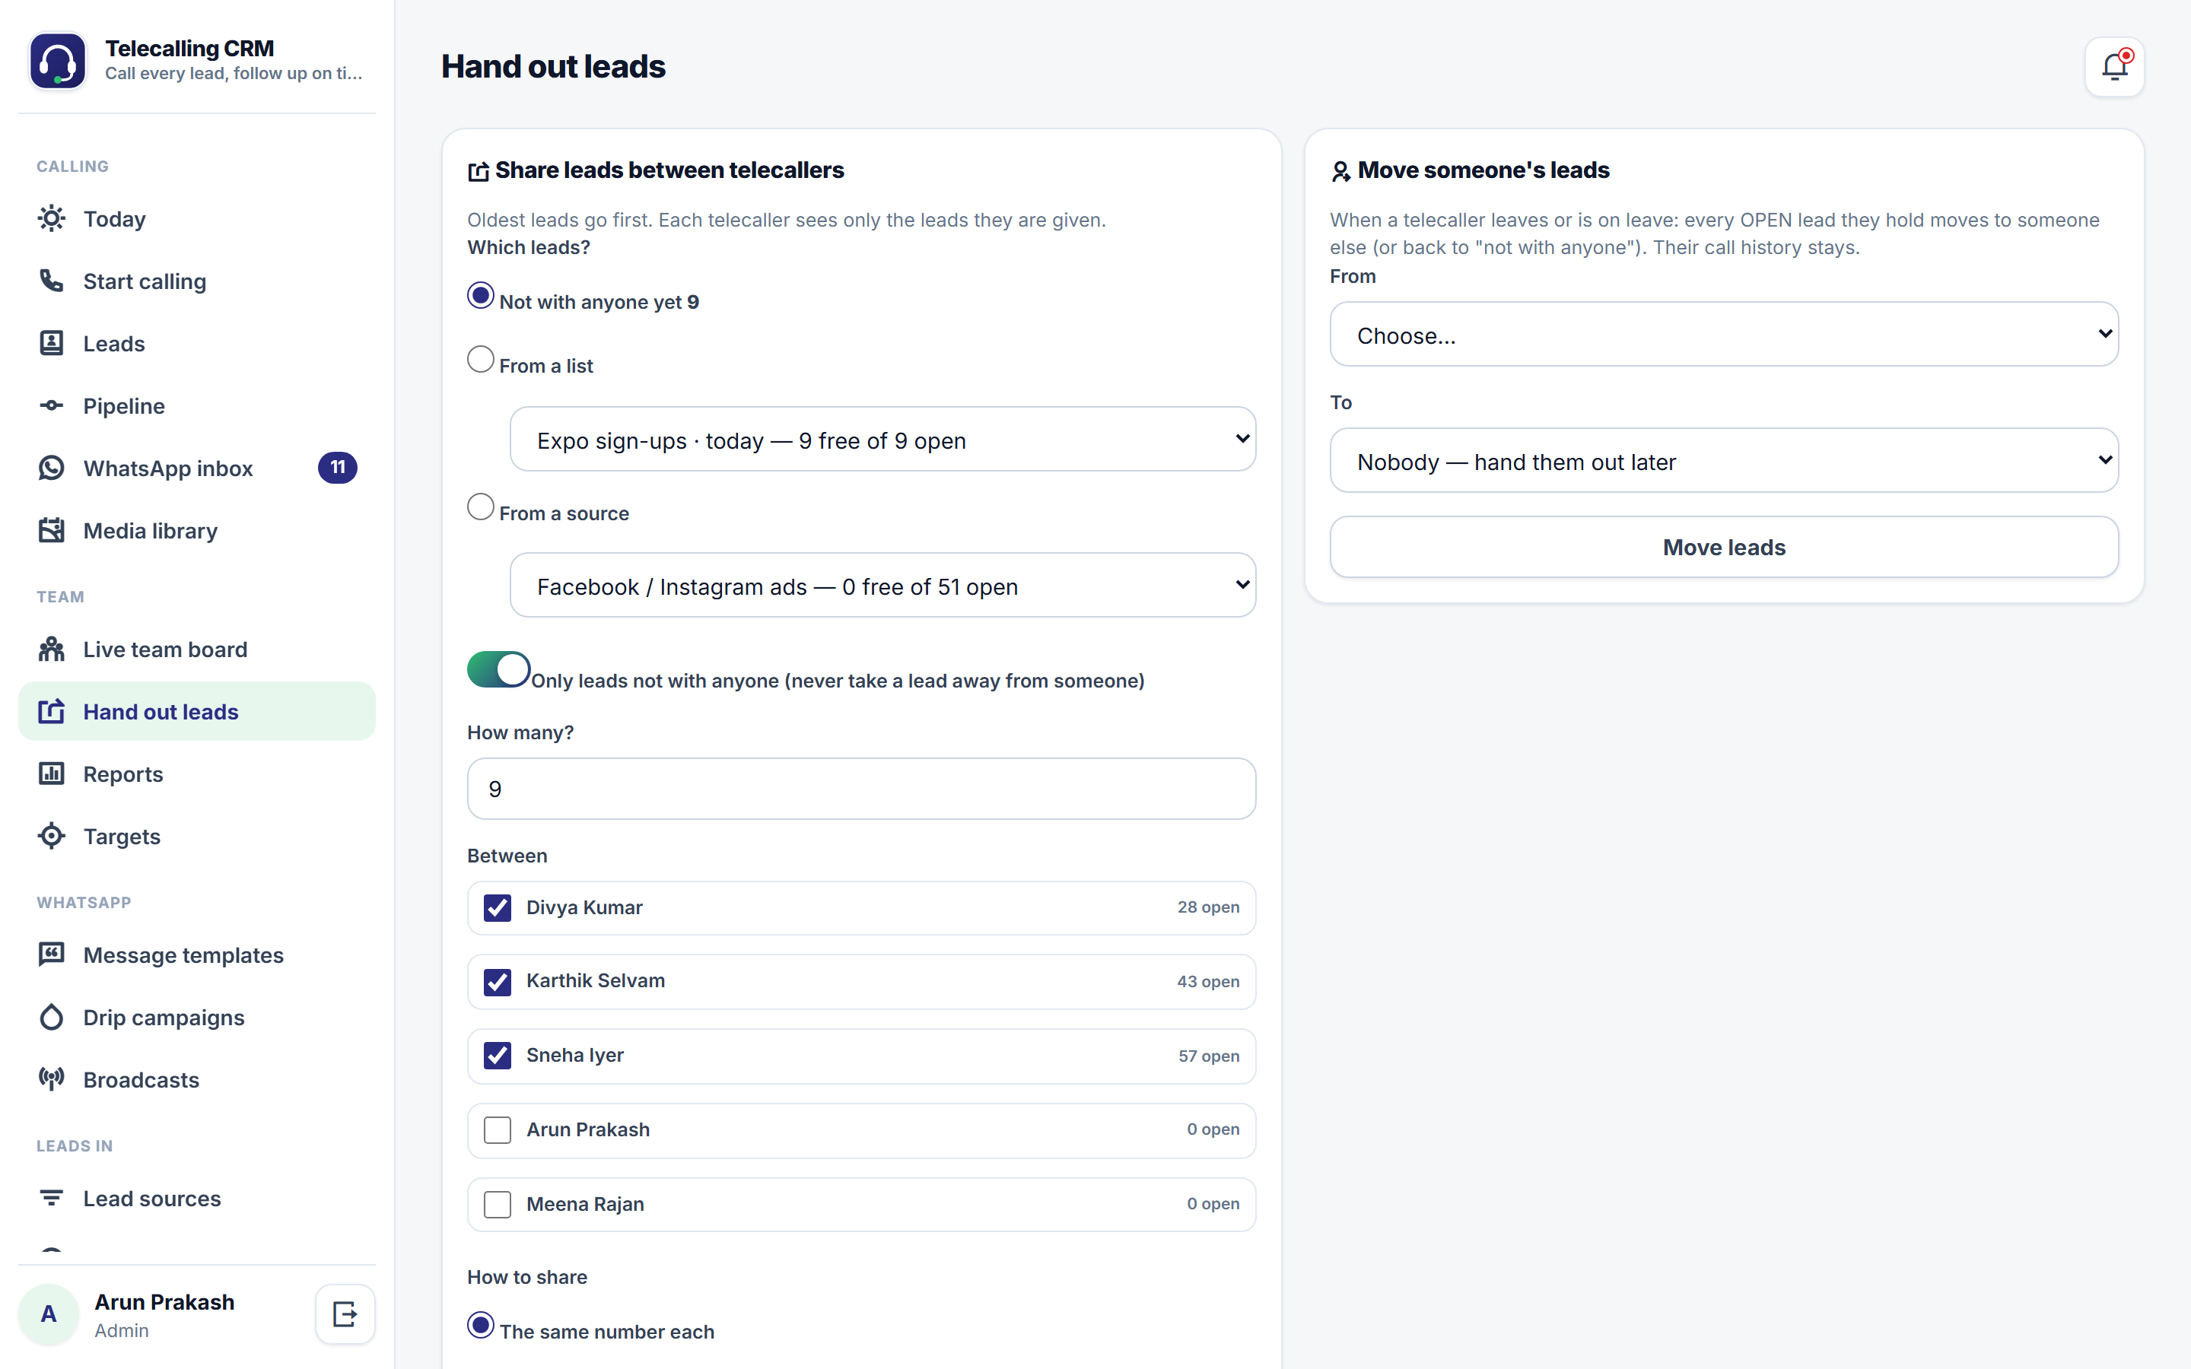The height and width of the screenshot is (1369, 2191).
Task: Click '28 open' count for Divya Kumar
Action: pos(1208,907)
